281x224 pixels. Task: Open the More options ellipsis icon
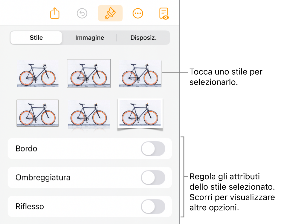point(138,13)
